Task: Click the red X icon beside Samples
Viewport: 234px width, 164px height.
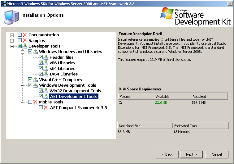Action: (x=25, y=40)
